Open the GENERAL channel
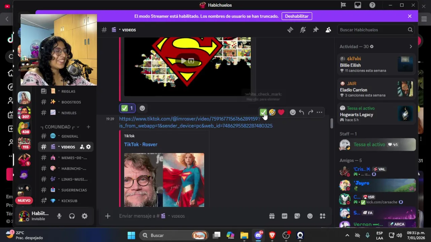This screenshot has height=242, width=431. [x=66, y=136]
